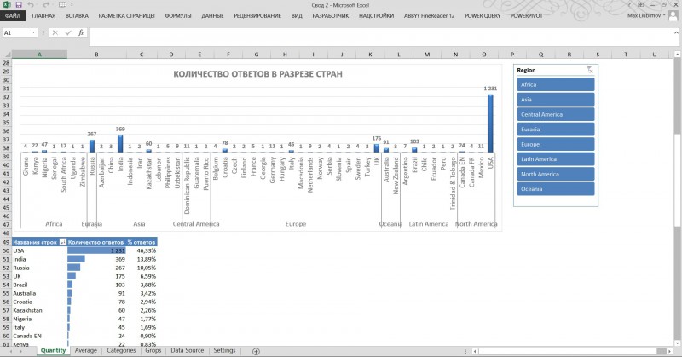Open the ФАЙЛ menu
Image resolution: width=682 pixels, height=357 pixels.
click(x=13, y=15)
